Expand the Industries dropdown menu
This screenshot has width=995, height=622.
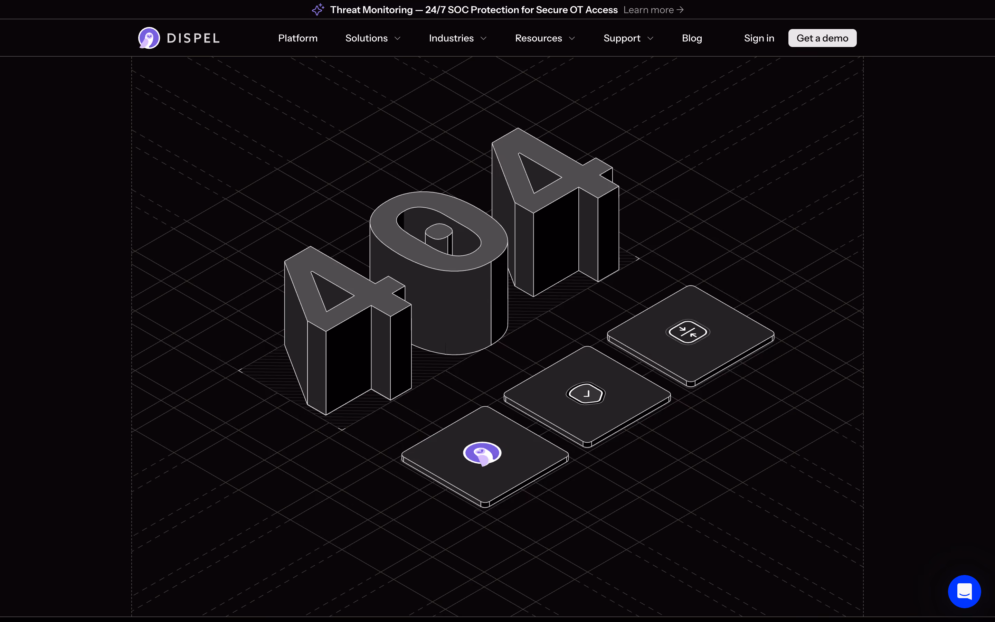458,38
